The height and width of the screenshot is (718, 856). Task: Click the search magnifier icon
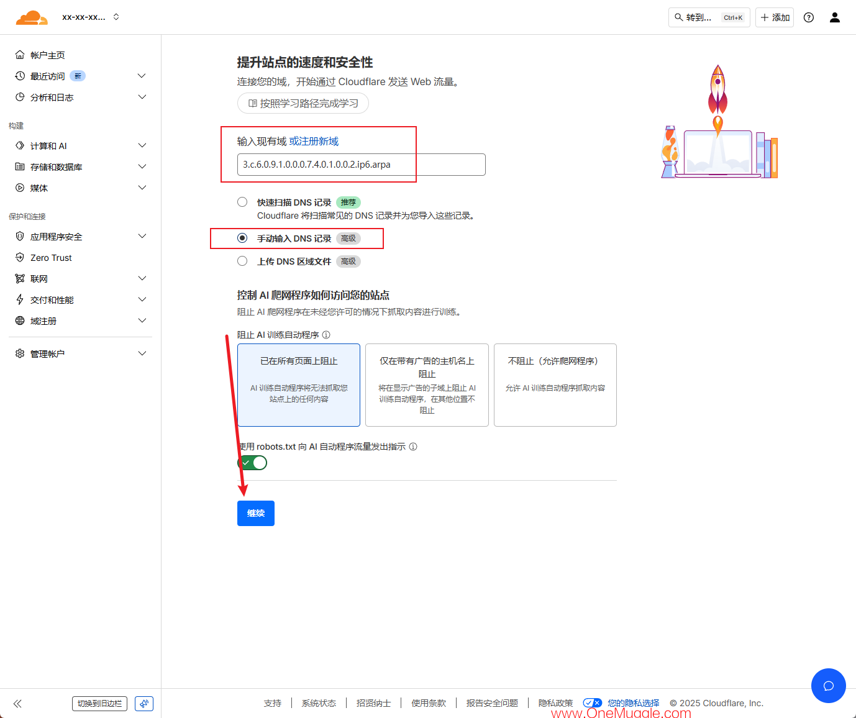click(x=679, y=17)
